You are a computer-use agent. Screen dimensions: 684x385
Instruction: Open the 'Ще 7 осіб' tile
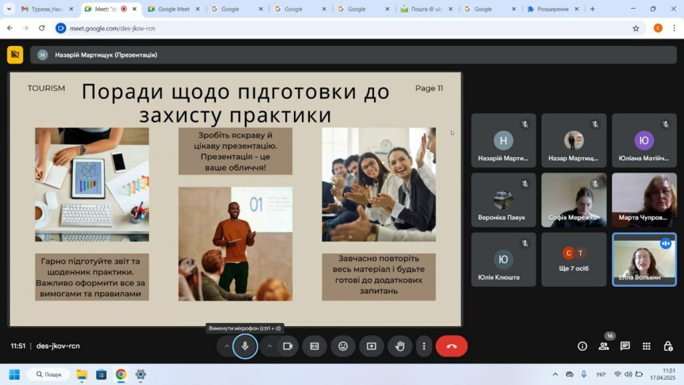pyautogui.click(x=574, y=259)
